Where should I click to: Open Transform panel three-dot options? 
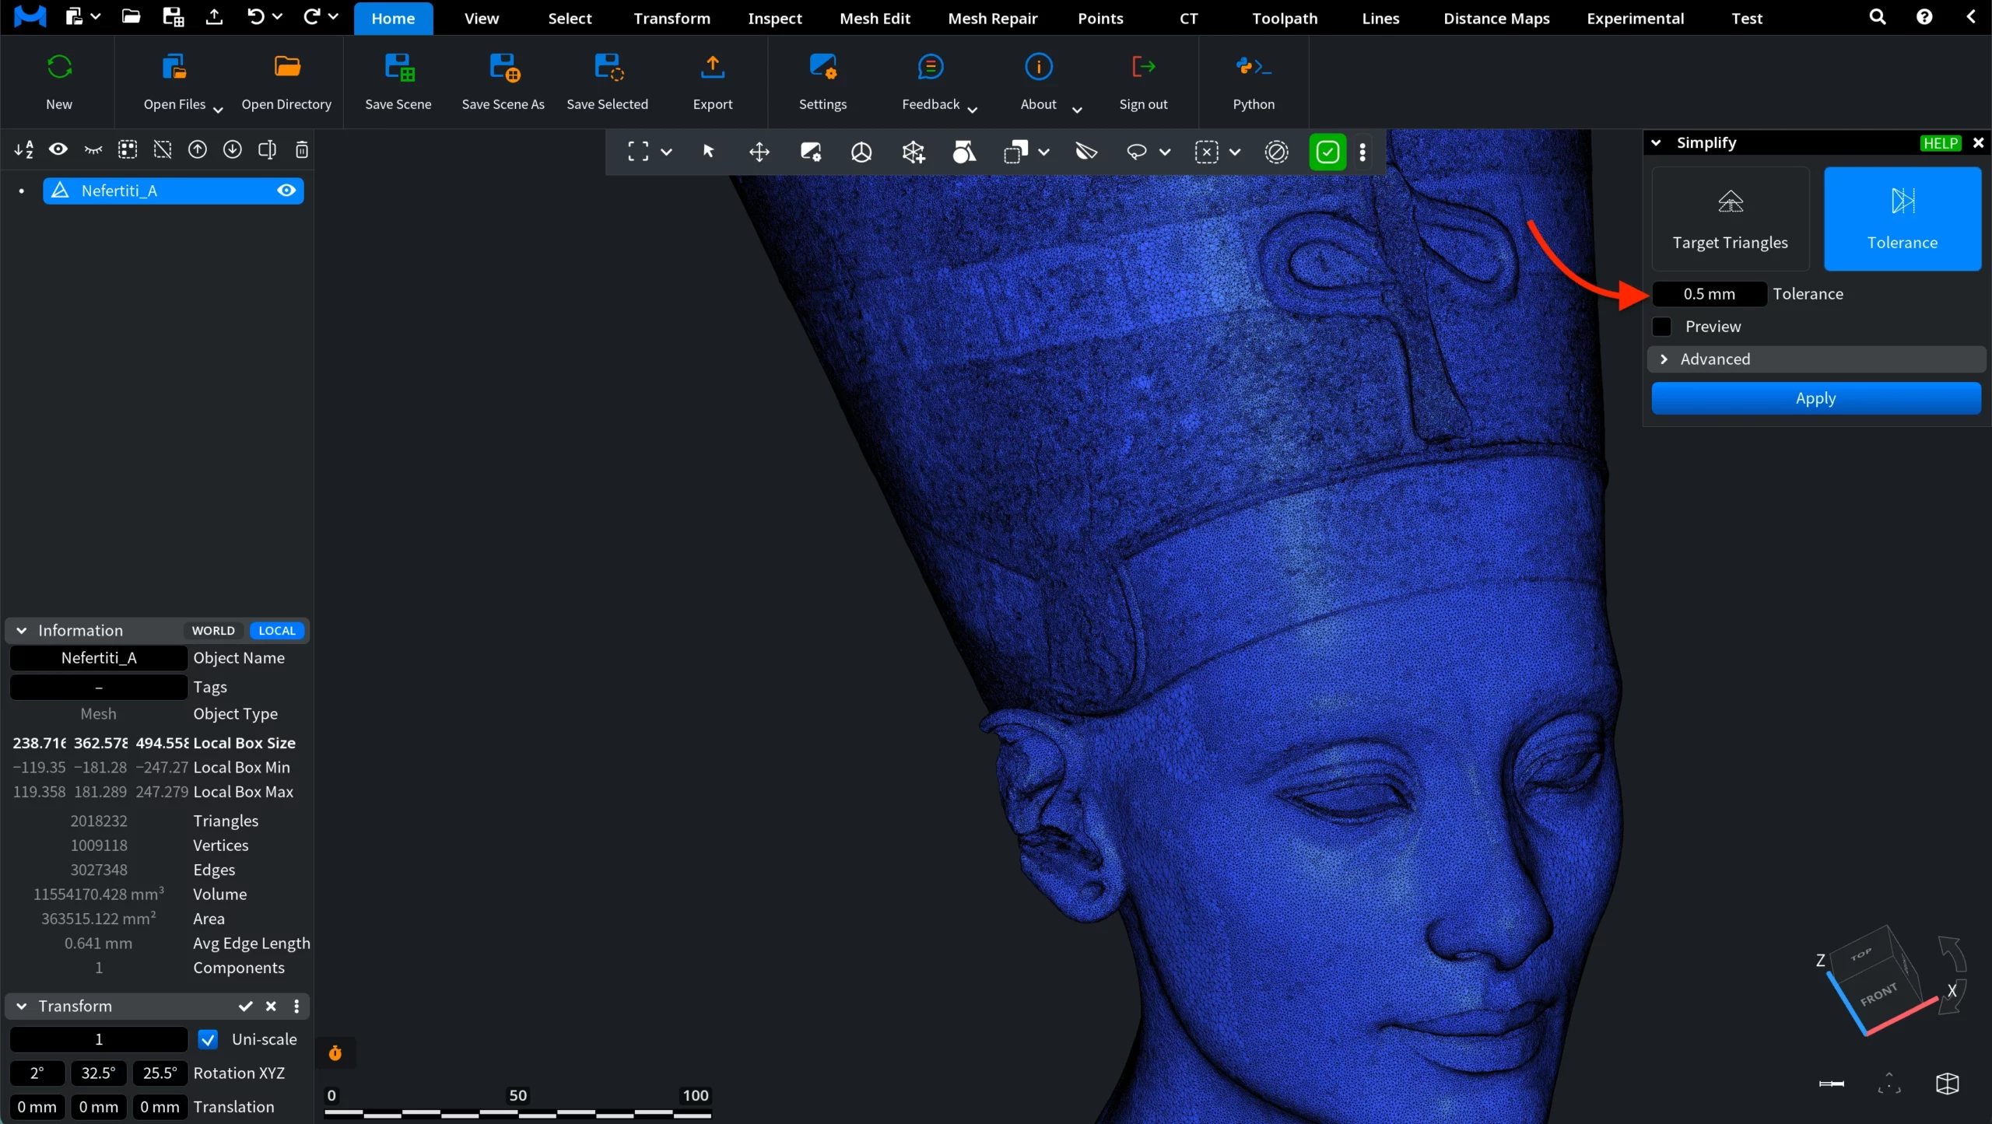coord(296,1007)
